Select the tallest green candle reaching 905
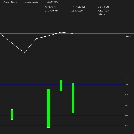This screenshot has width=134, height=134. coord(49,108)
